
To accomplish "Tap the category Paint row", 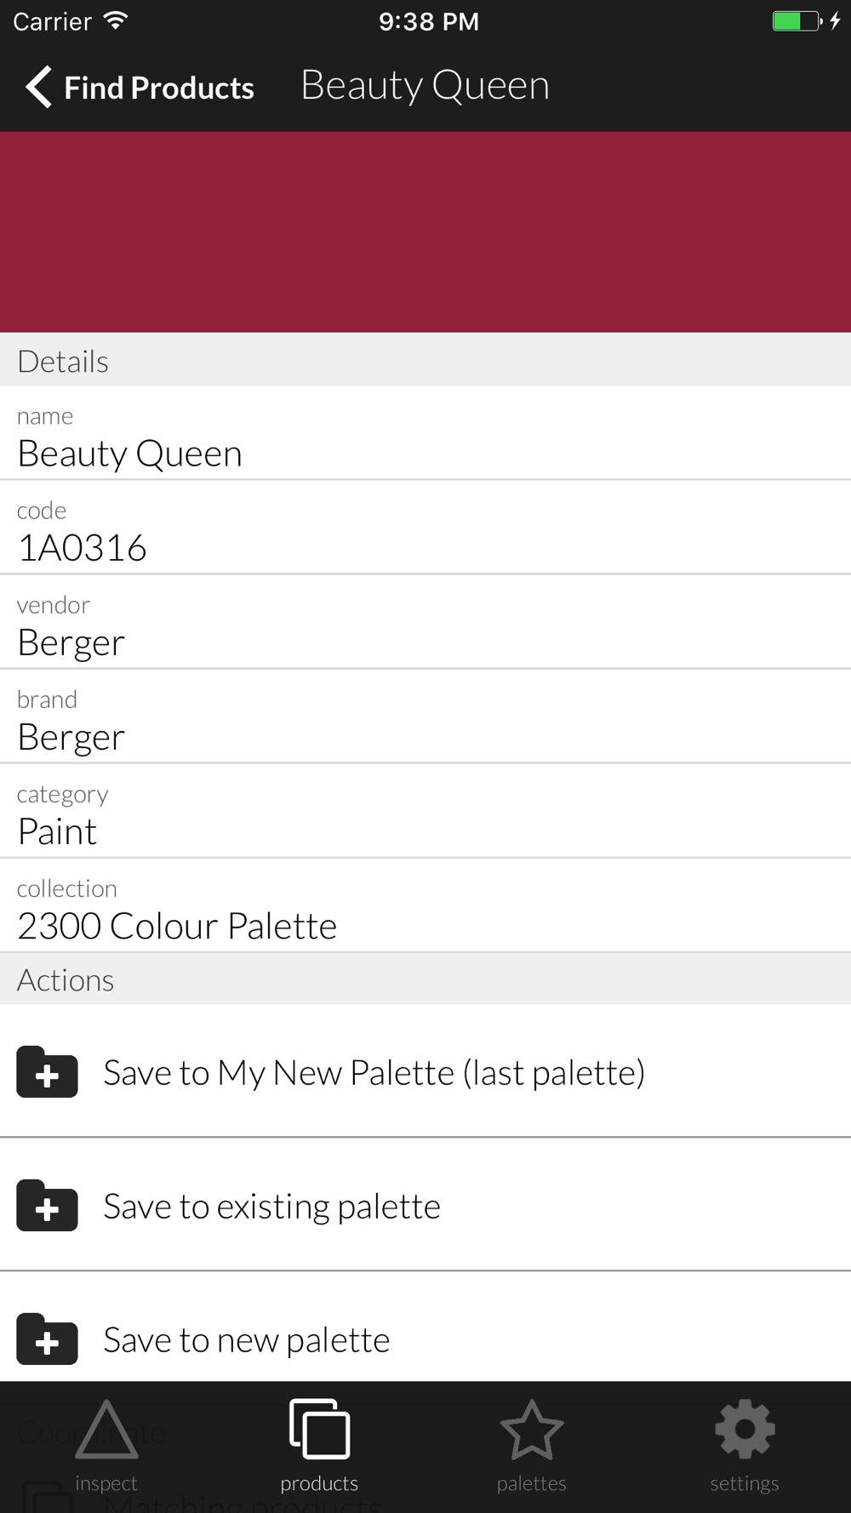I will coord(425,811).
